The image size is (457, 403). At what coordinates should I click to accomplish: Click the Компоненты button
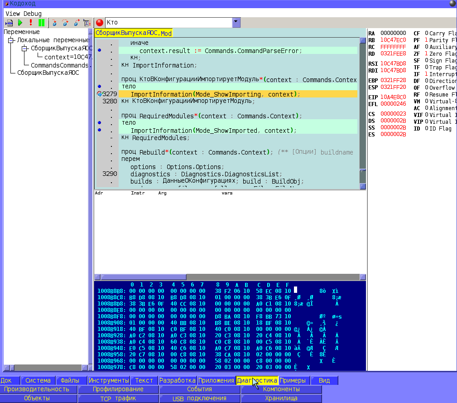pyautogui.click(x=281, y=389)
